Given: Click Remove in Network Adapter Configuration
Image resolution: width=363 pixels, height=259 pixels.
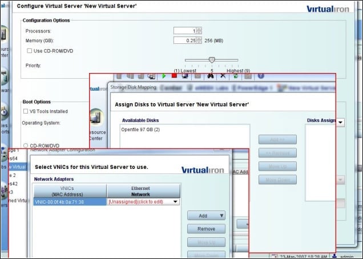Looking at the screenshot, I should (206, 229).
